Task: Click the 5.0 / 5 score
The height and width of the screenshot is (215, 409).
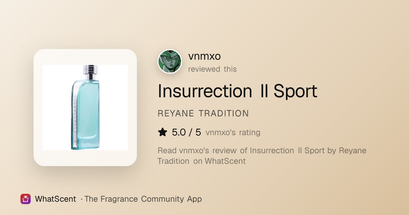Action: coord(186,132)
